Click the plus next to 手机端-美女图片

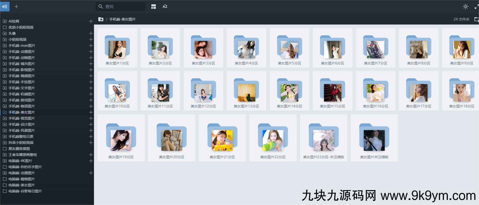pos(91,112)
